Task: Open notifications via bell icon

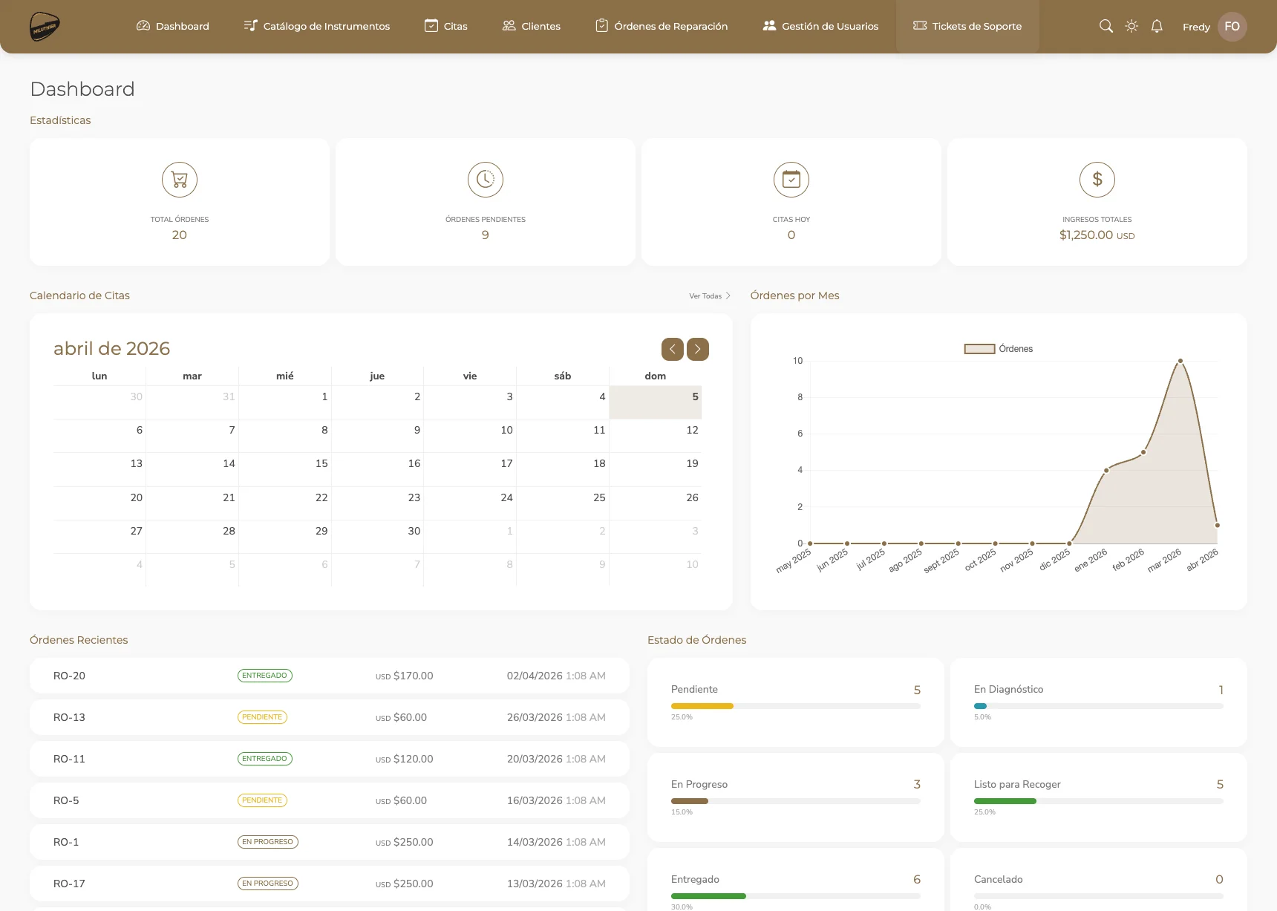Action: click(x=1156, y=26)
